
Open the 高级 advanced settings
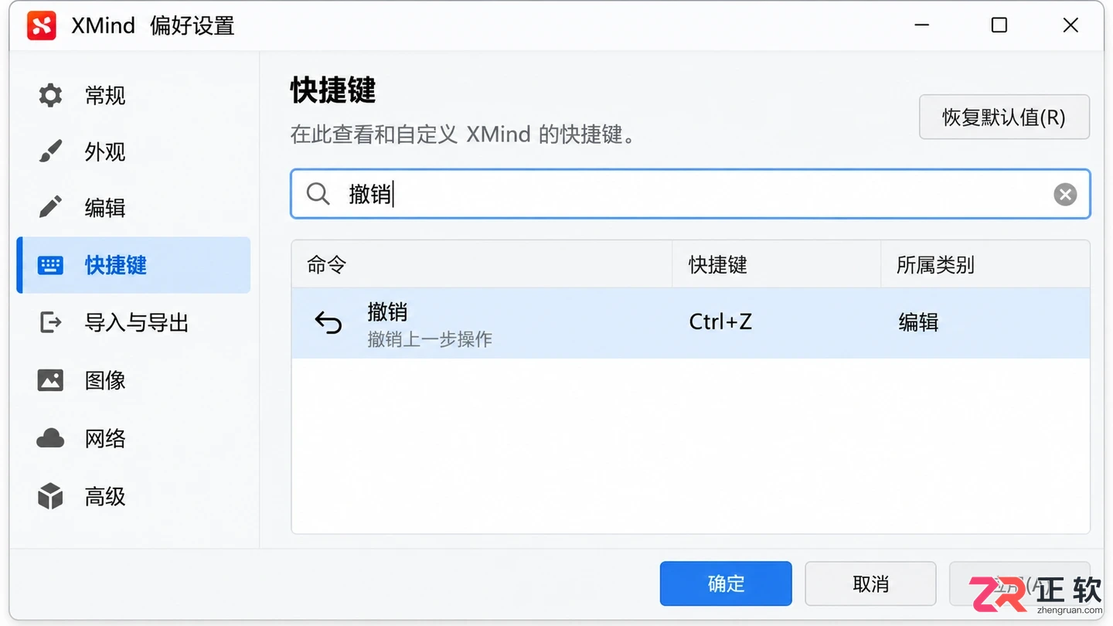[x=133, y=496]
